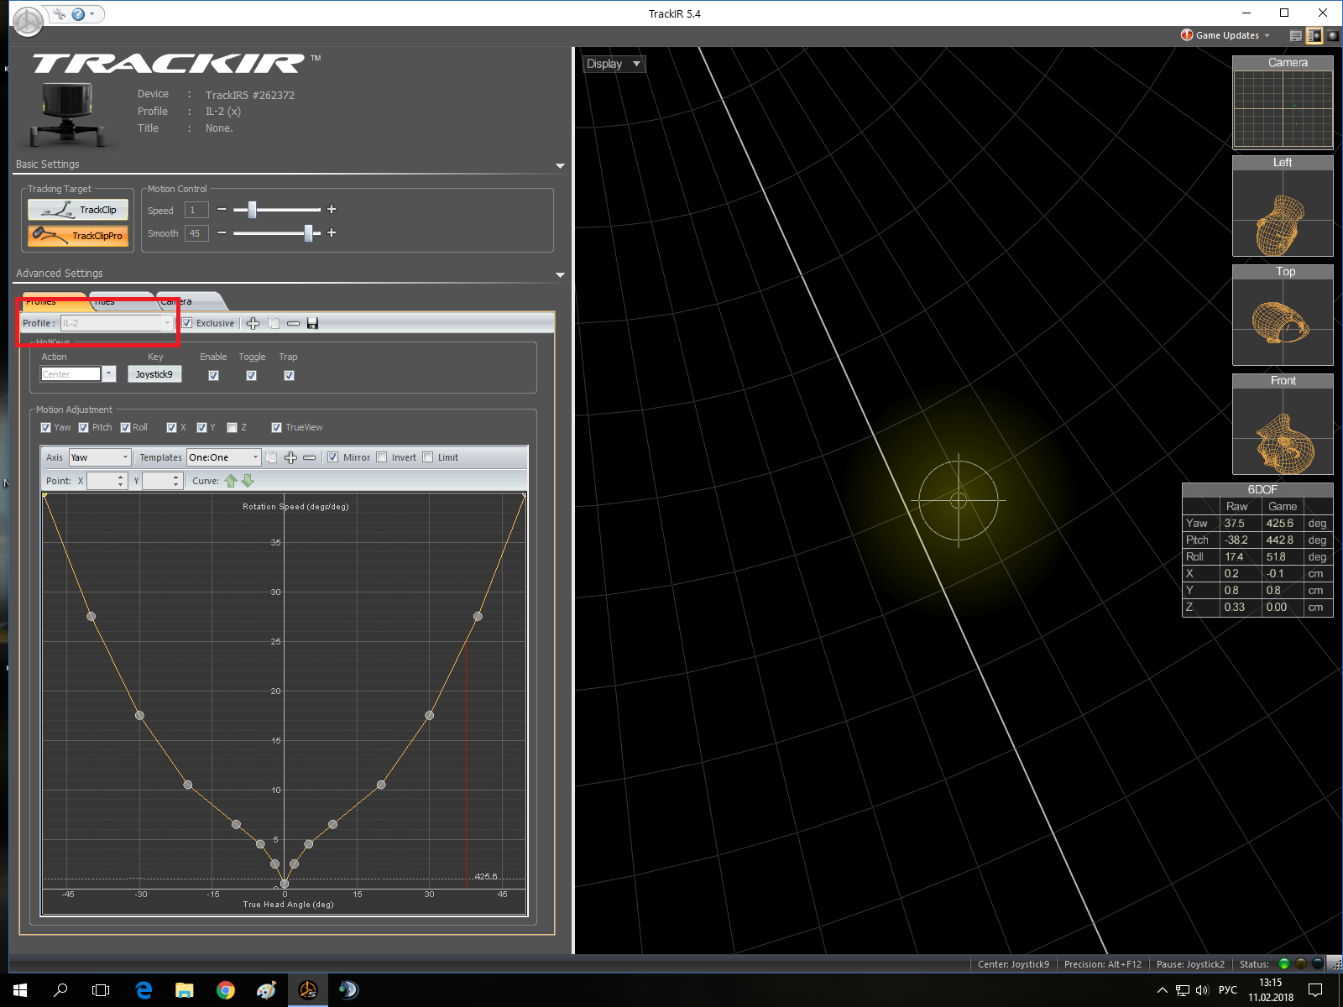Click the 'Pause: Joystick2' status bar entry
Viewport: 1343px width, 1007px height.
tap(1190, 964)
